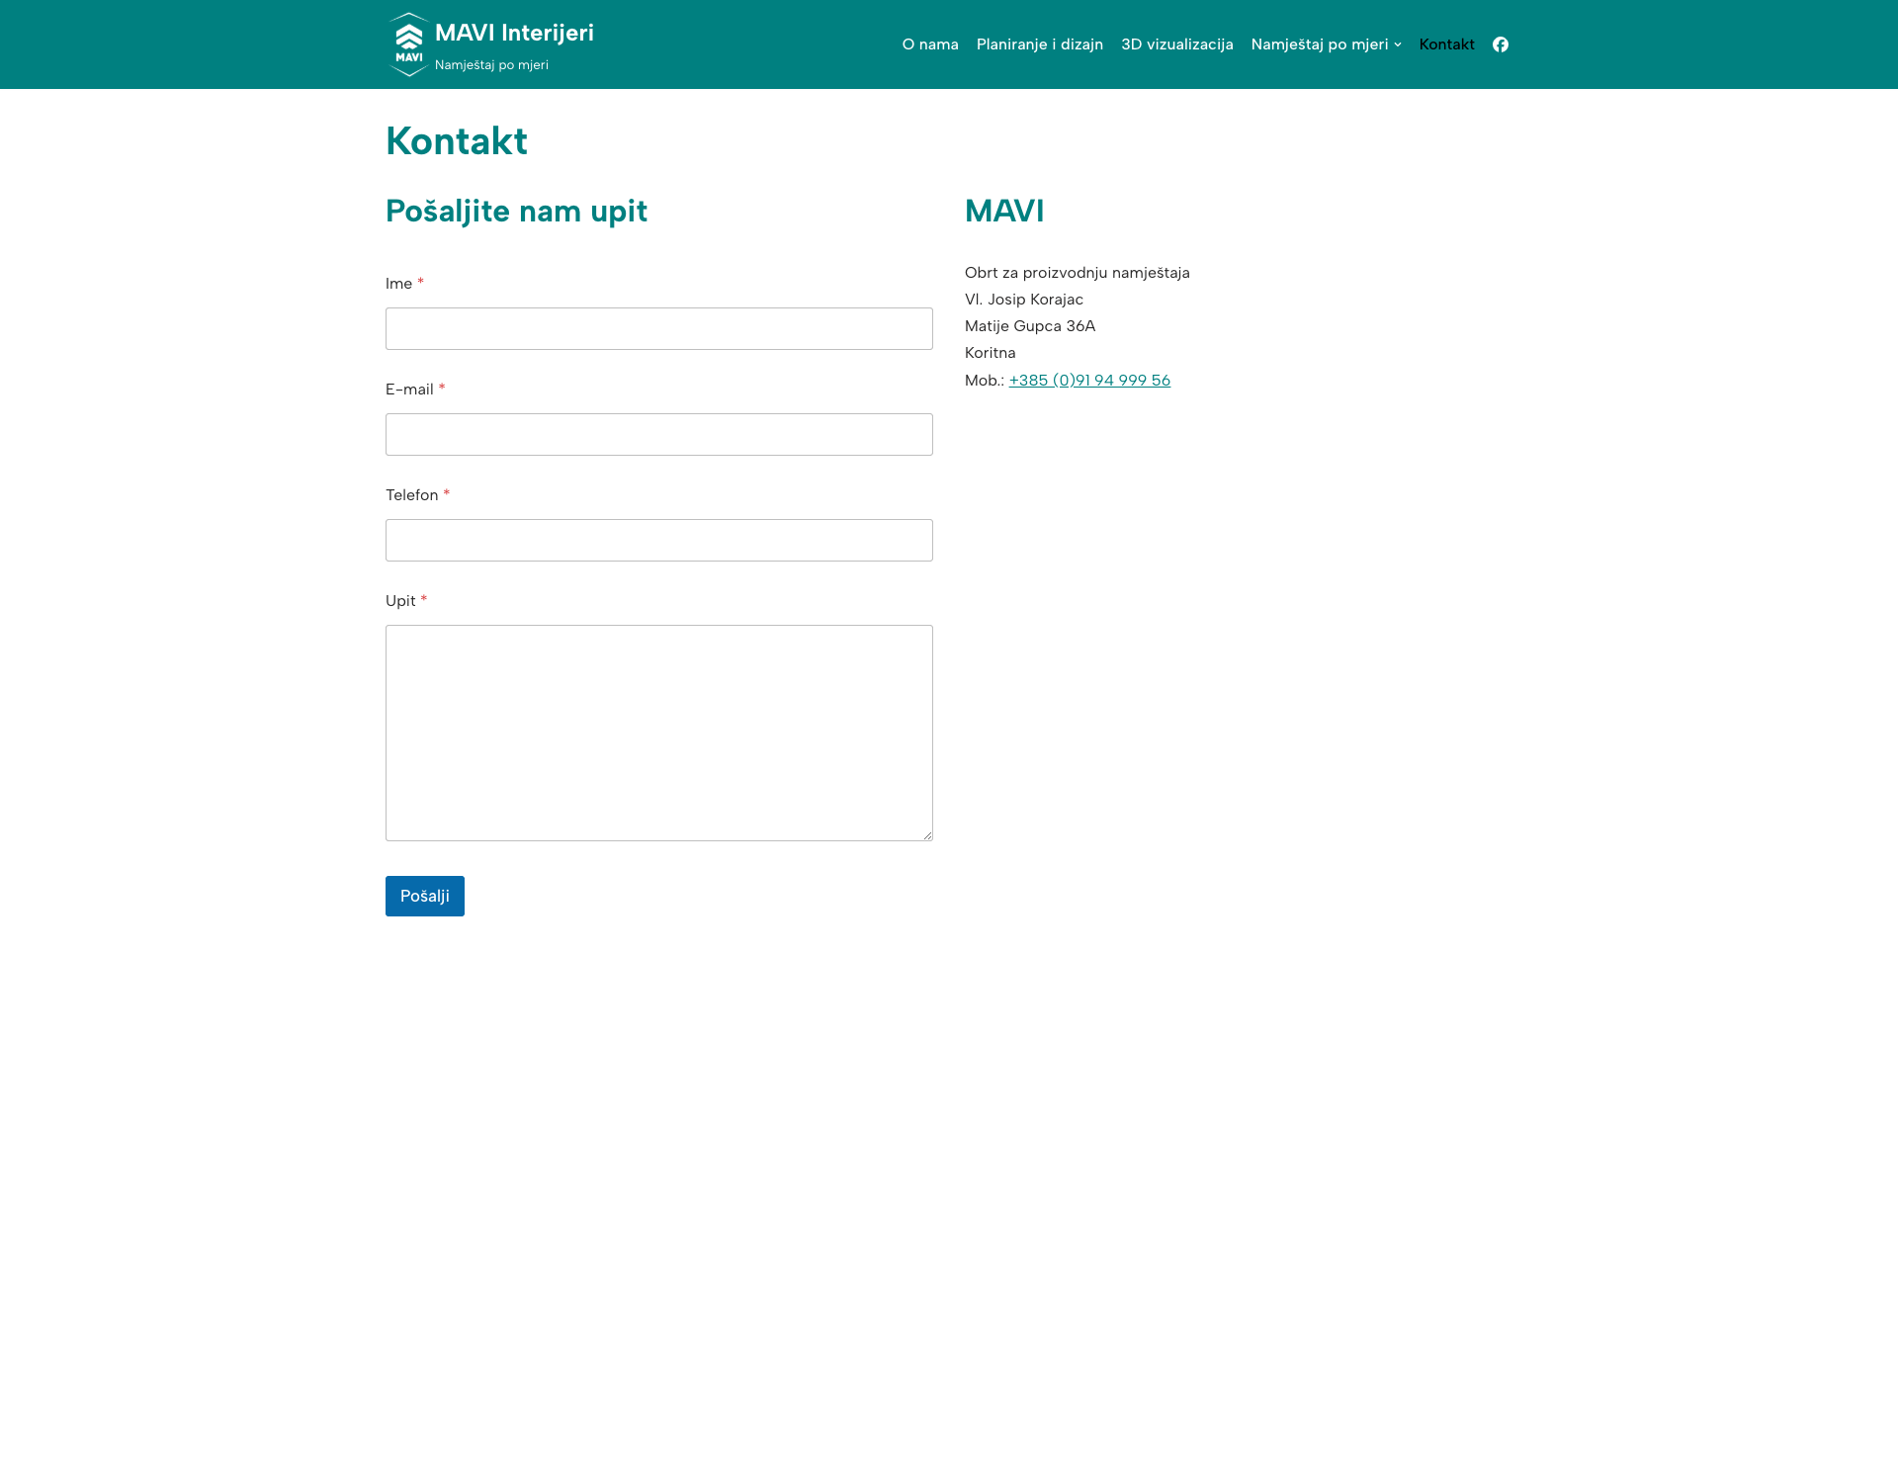Click the Pošaljite nam upit heading
The height and width of the screenshot is (1475, 1898).
point(516,211)
